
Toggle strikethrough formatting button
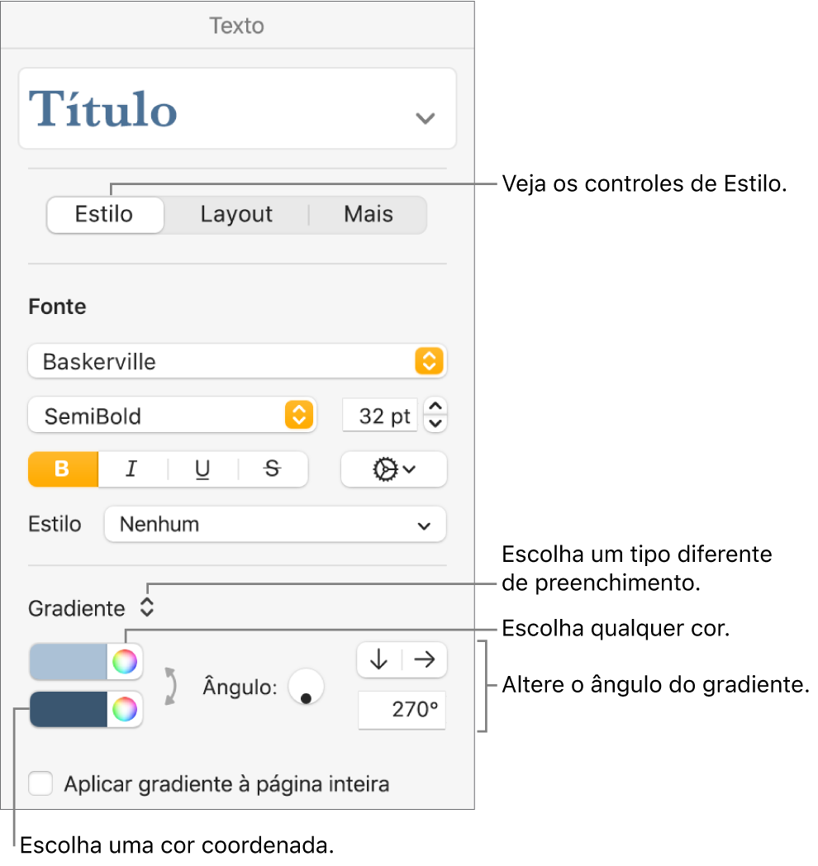(x=273, y=469)
